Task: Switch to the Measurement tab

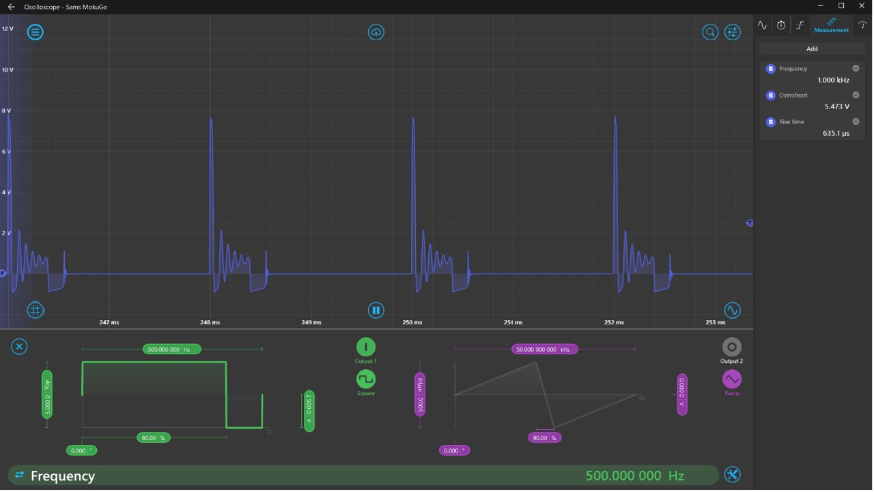Action: tap(831, 25)
